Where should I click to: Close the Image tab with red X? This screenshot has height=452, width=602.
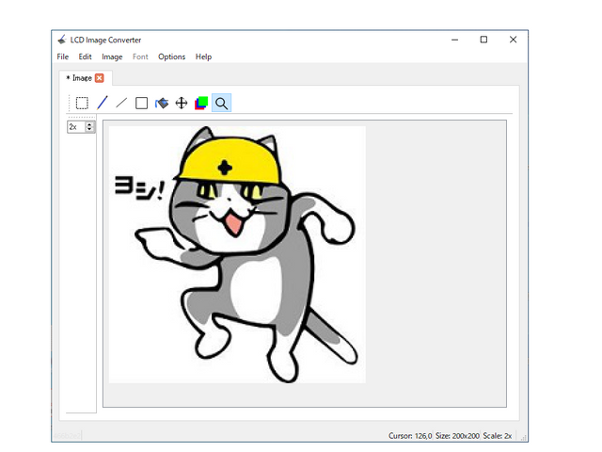100,78
